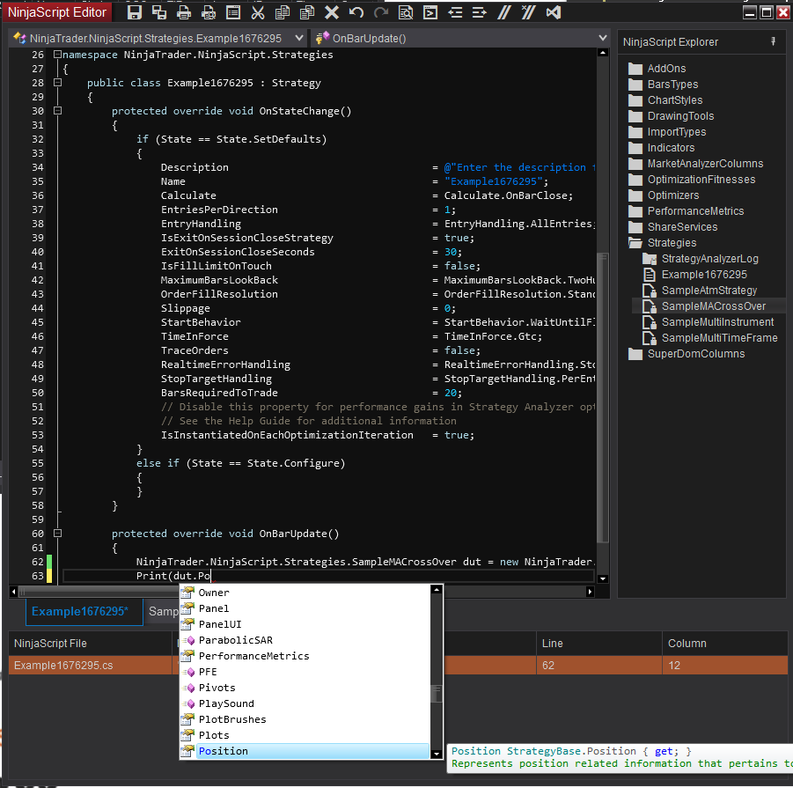Click the Print icon in the toolbar
This screenshot has width=793, height=788.
tap(184, 12)
